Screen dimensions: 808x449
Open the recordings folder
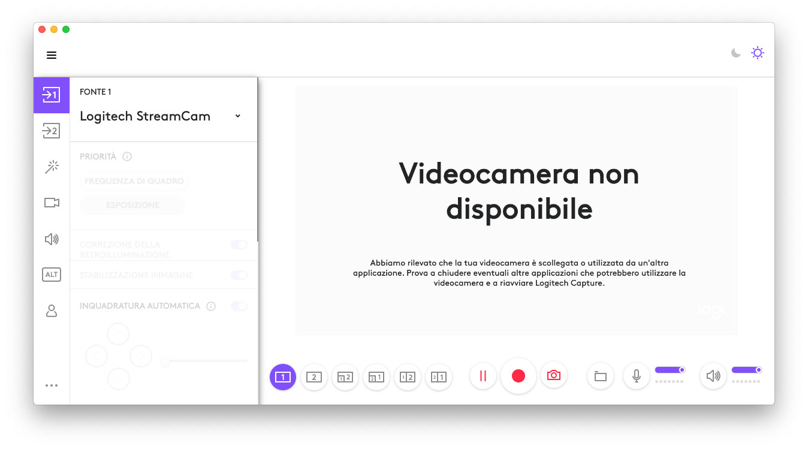pos(601,376)
